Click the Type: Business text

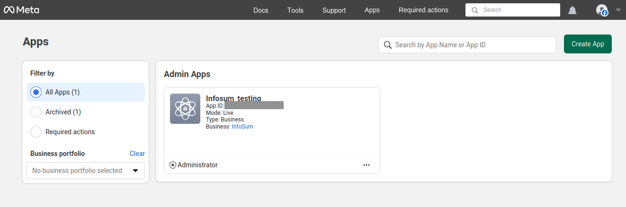225,120
